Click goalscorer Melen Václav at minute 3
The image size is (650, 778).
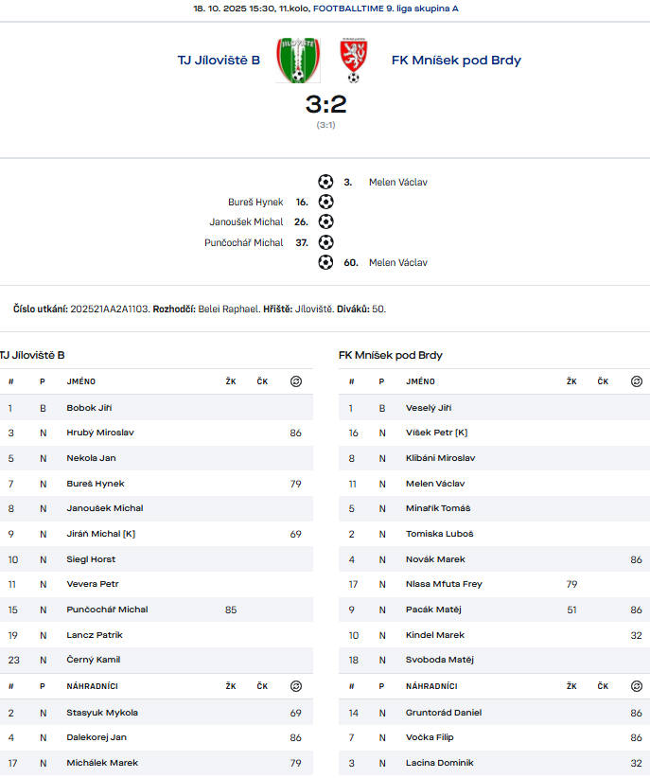click(x=397, y=182)
